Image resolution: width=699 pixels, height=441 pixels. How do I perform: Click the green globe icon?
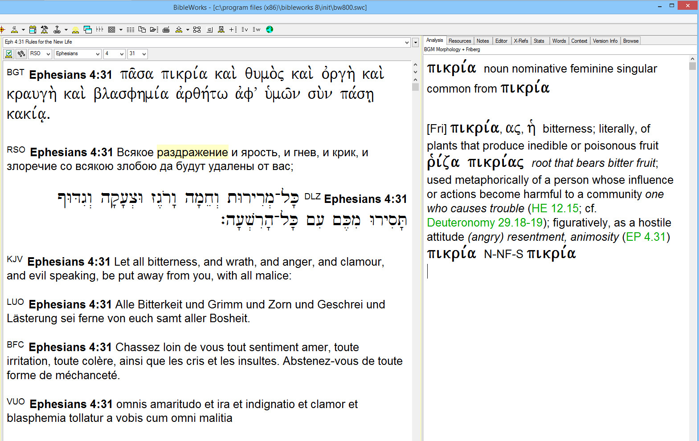(270, 29)
